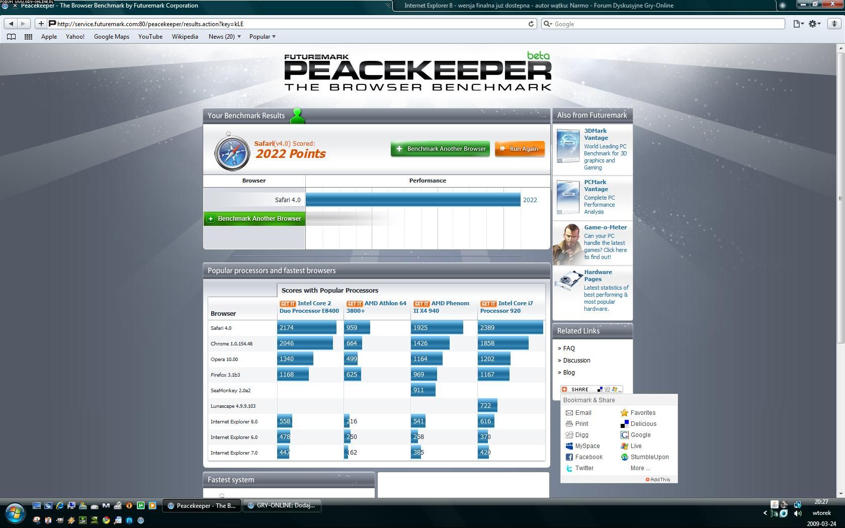Click the green Benchmark Another Browser button
This screenshot has width=845, height=528.
pyautogui.click(x=440, y=149)
